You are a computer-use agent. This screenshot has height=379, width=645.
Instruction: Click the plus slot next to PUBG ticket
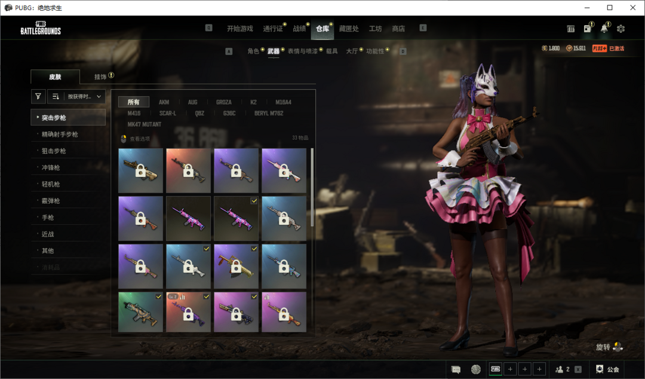510,369
